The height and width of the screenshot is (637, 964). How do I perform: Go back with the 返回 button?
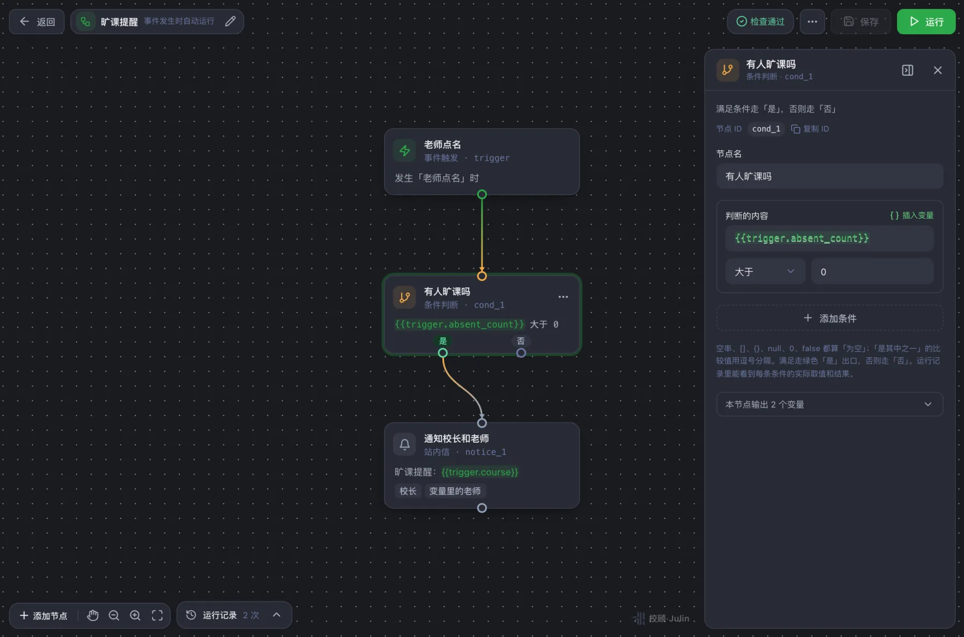tap(37, 22)
